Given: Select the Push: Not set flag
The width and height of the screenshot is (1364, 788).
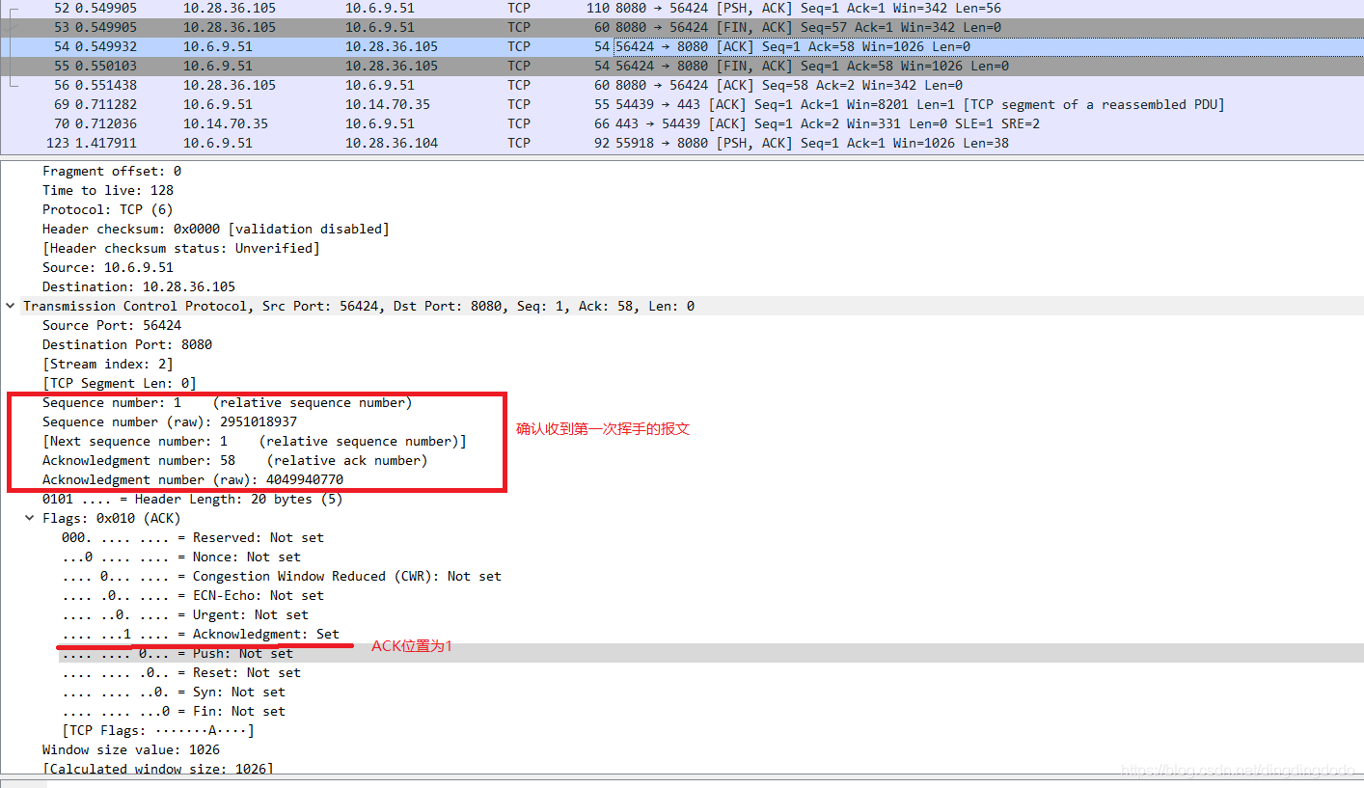Looking at the screenshot, I should (x=177, y=653).
